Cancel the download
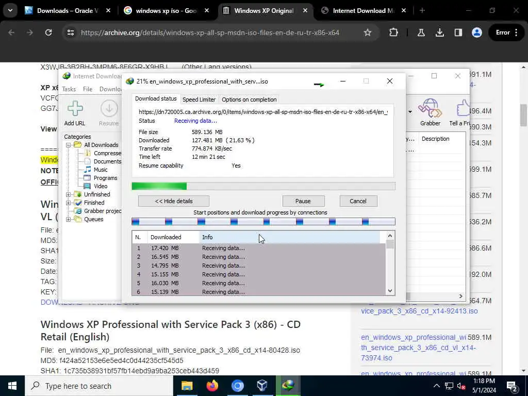Screen dimensions: 528x396 pyautogui.click(x=358, y=201)
